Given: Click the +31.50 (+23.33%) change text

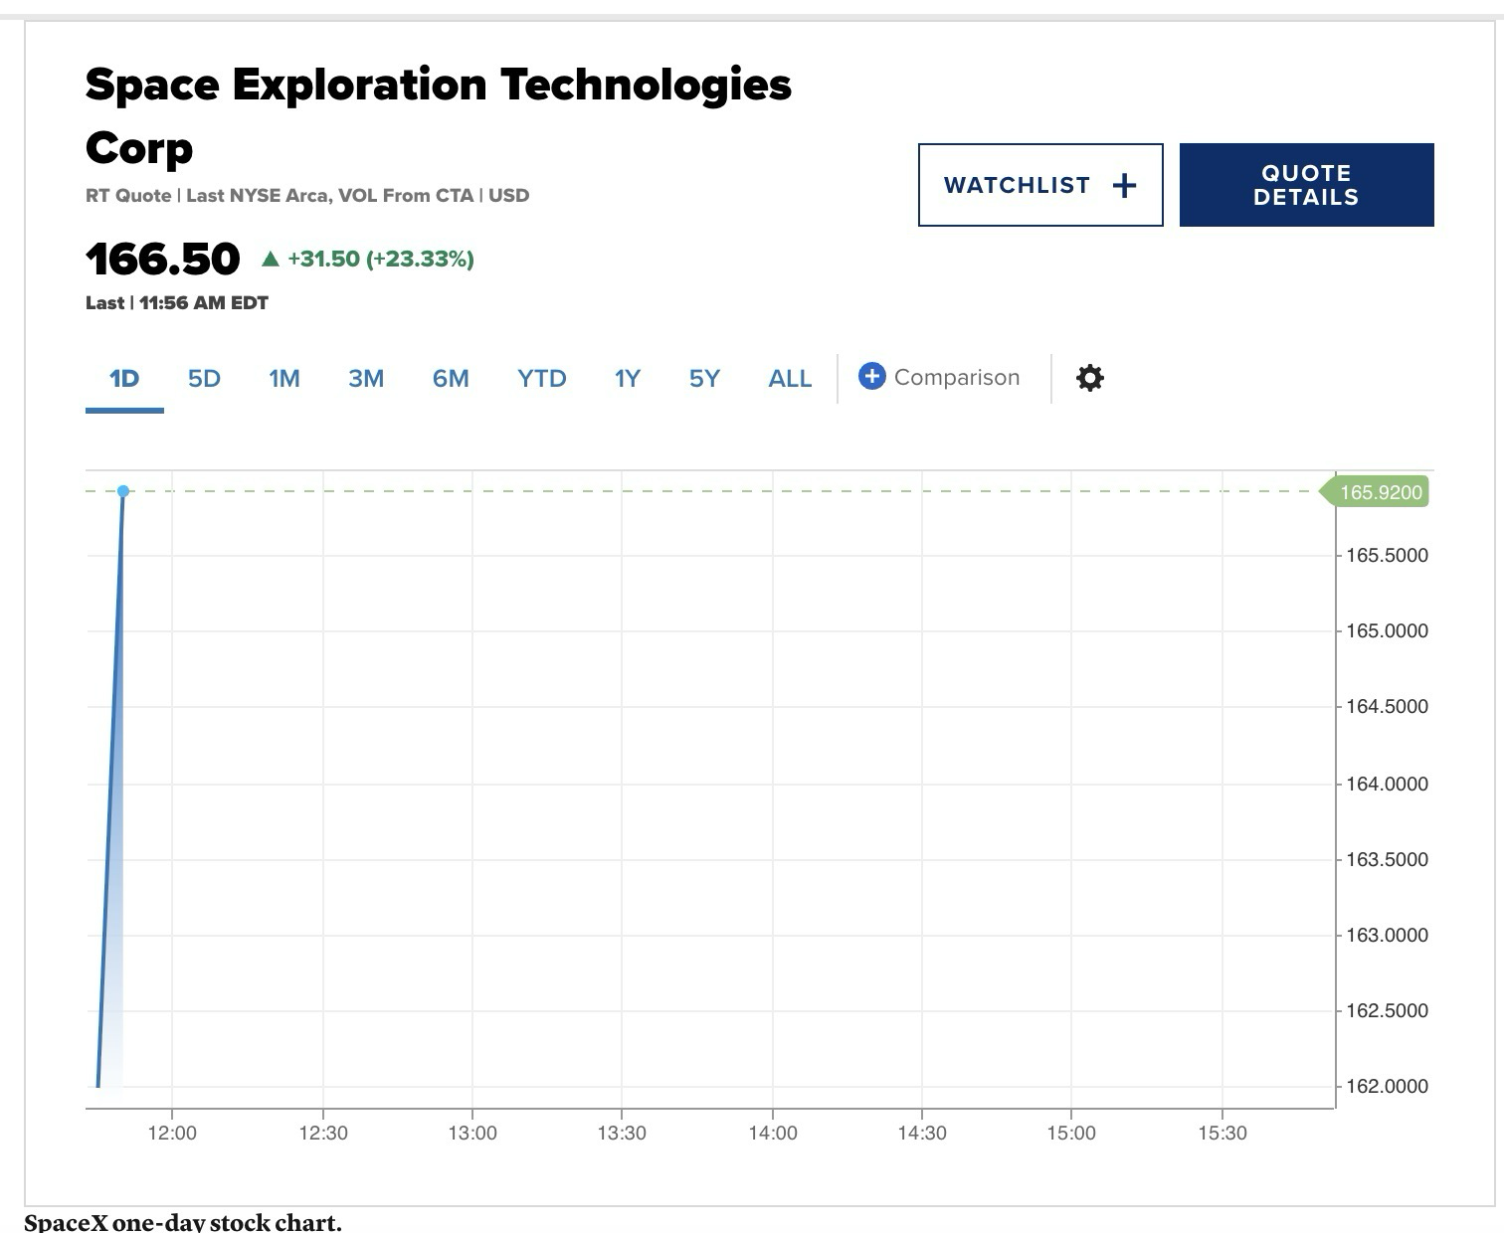Looking at the screenshot, I should click(x=381, y=260).
